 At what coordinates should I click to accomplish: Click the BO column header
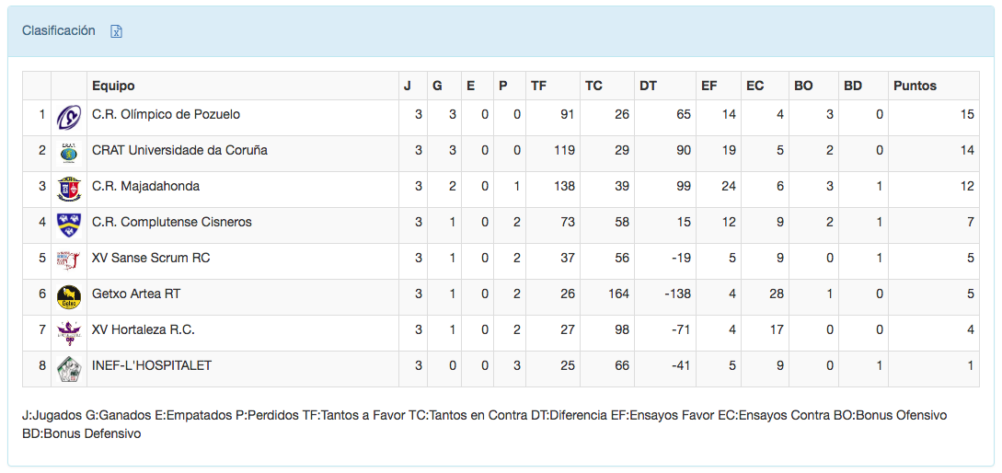click(803, 86)
